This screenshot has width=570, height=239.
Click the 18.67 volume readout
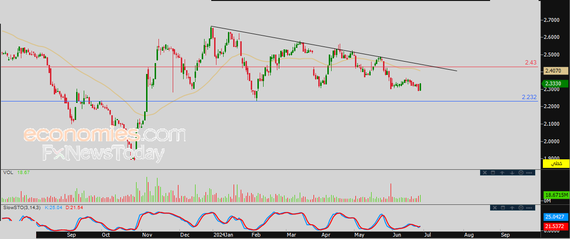[x=23, y=173]
